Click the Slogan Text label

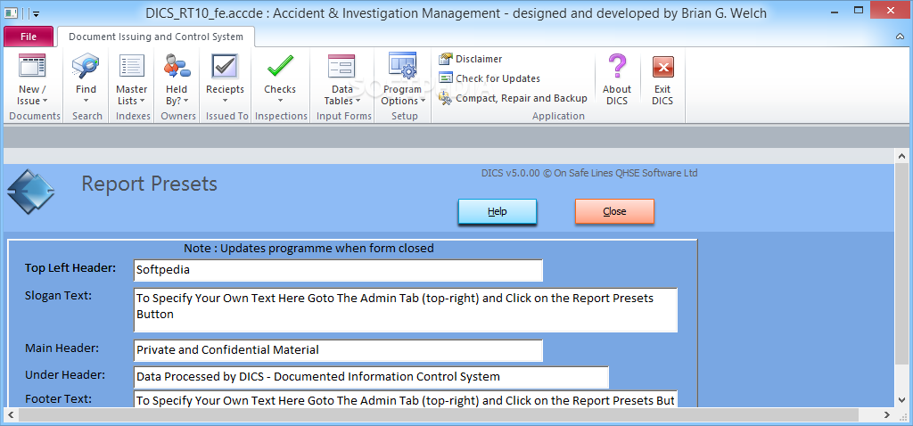click(x=58, y=296)
